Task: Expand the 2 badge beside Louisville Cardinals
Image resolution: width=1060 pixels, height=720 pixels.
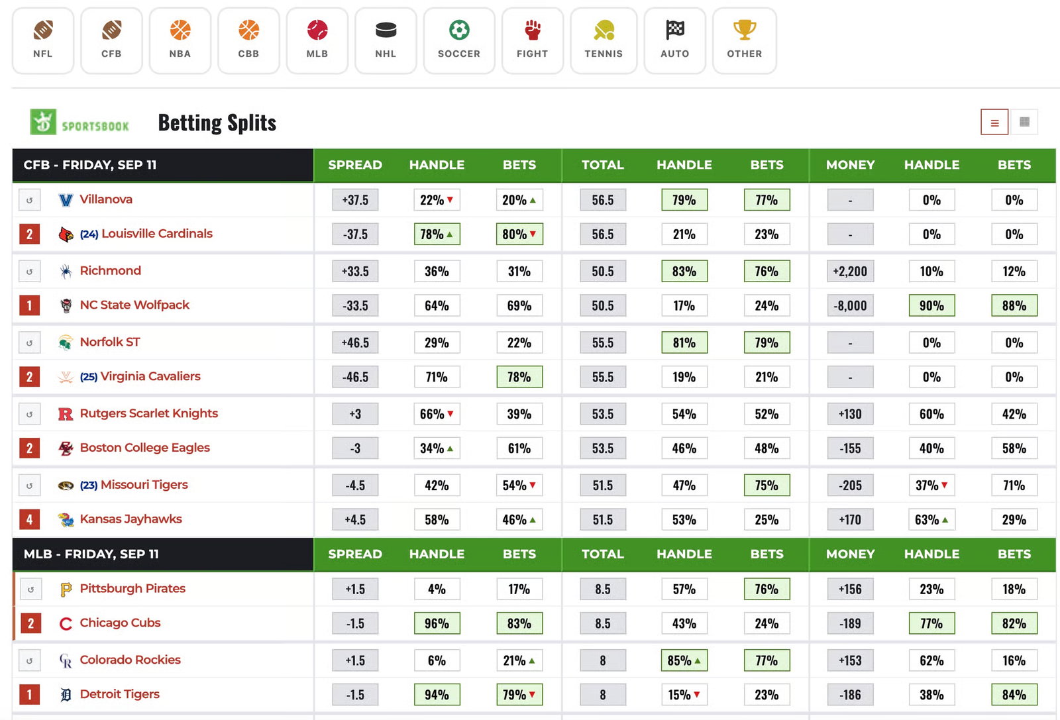Action: click(x=30, y=234)
